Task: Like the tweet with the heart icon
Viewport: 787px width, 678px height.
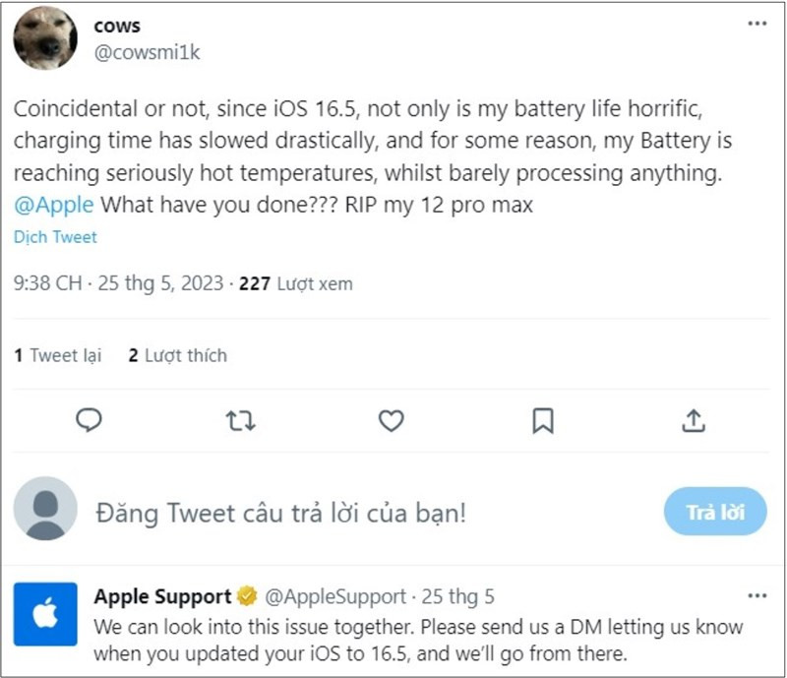Action: tap(392, 420)
